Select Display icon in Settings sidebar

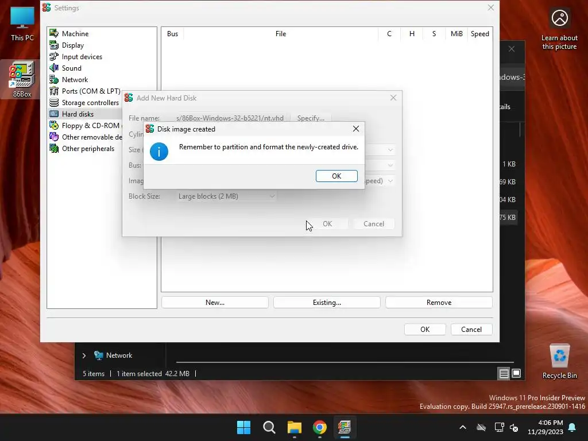click(54, 45)
